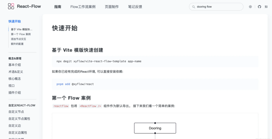
Task: Toggle the light/dark theme sun icon
Action: coord(250,7)
